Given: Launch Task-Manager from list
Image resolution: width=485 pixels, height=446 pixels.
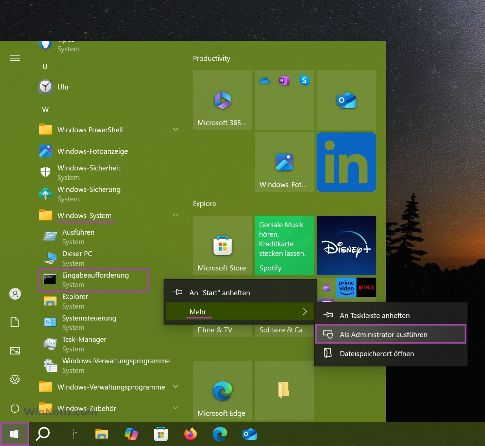Looking at the screenshot, I should point(109,344).
